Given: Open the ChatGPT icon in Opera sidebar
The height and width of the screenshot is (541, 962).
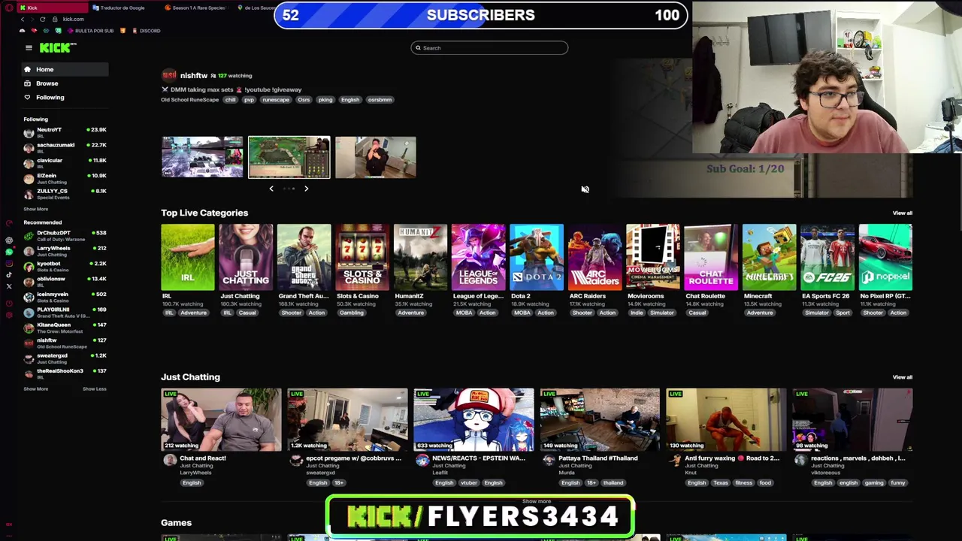Looking at the screenshot, I should click(x=9, y=240).
